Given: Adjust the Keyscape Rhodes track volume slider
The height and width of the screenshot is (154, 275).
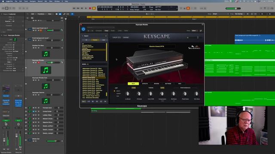Looking at the screenshot, I should click(x=53, y=62).
